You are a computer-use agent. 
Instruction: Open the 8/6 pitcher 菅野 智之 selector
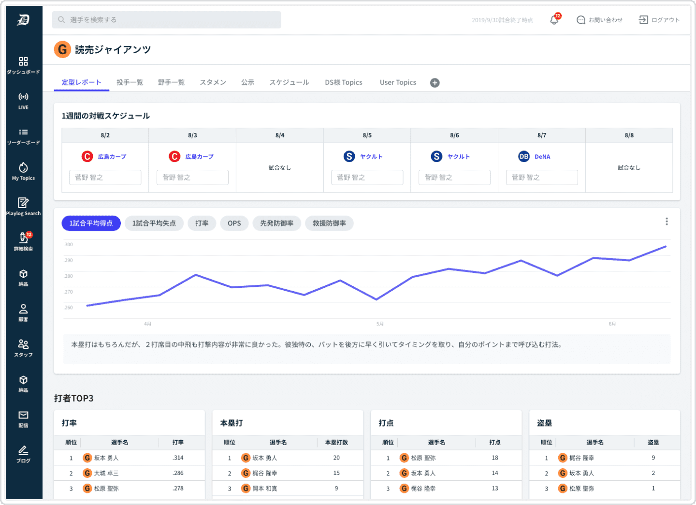click(x=454, y=178)
